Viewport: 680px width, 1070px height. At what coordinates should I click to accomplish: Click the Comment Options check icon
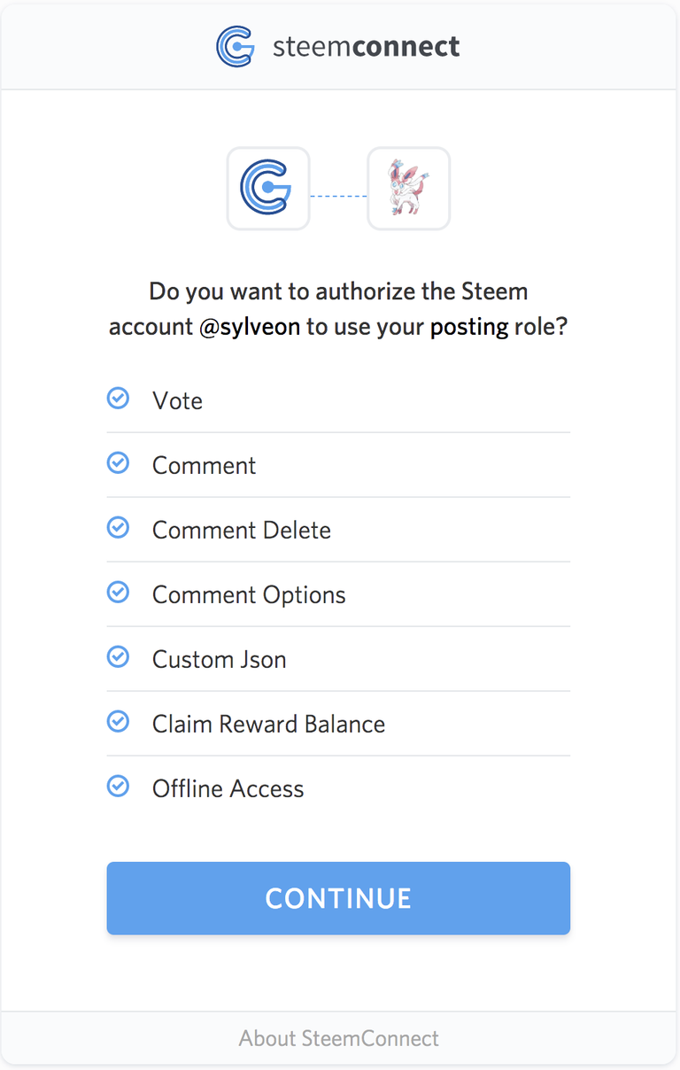tap(118, 593)
